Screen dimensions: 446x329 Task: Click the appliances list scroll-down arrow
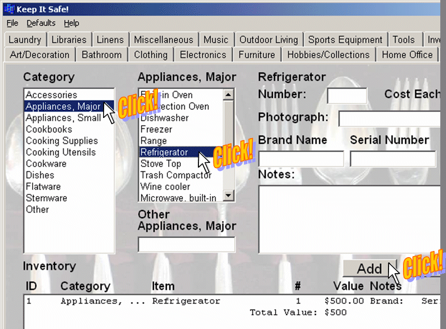click(228, 196)
